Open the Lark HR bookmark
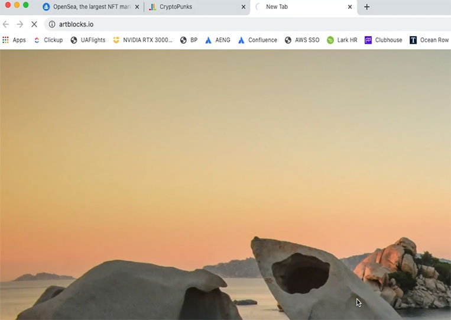 tap(342, 40)
